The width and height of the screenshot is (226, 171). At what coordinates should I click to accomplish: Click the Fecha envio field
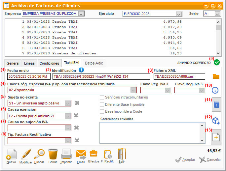[29, 76]
